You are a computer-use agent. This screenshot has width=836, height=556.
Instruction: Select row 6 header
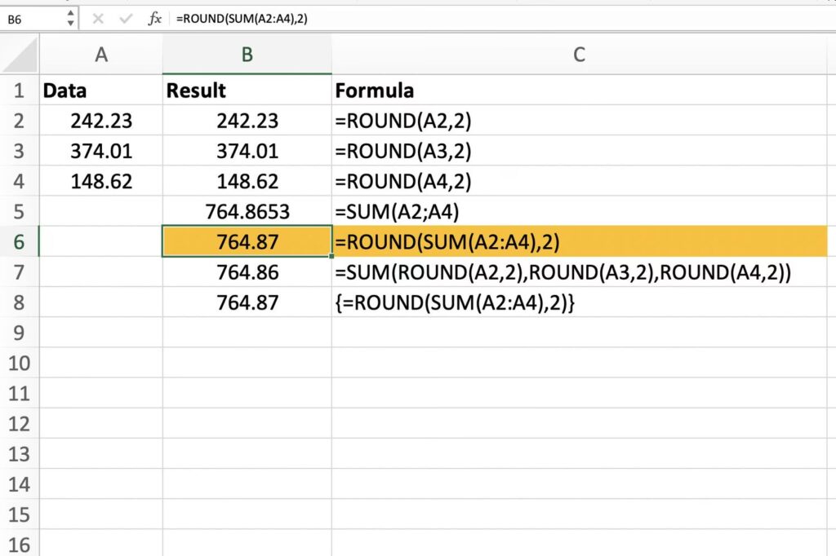(x=20, y=242)
